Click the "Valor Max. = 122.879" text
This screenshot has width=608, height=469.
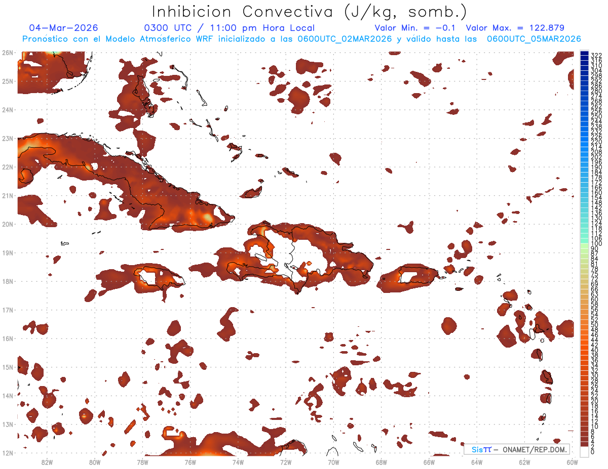[515, 28]
